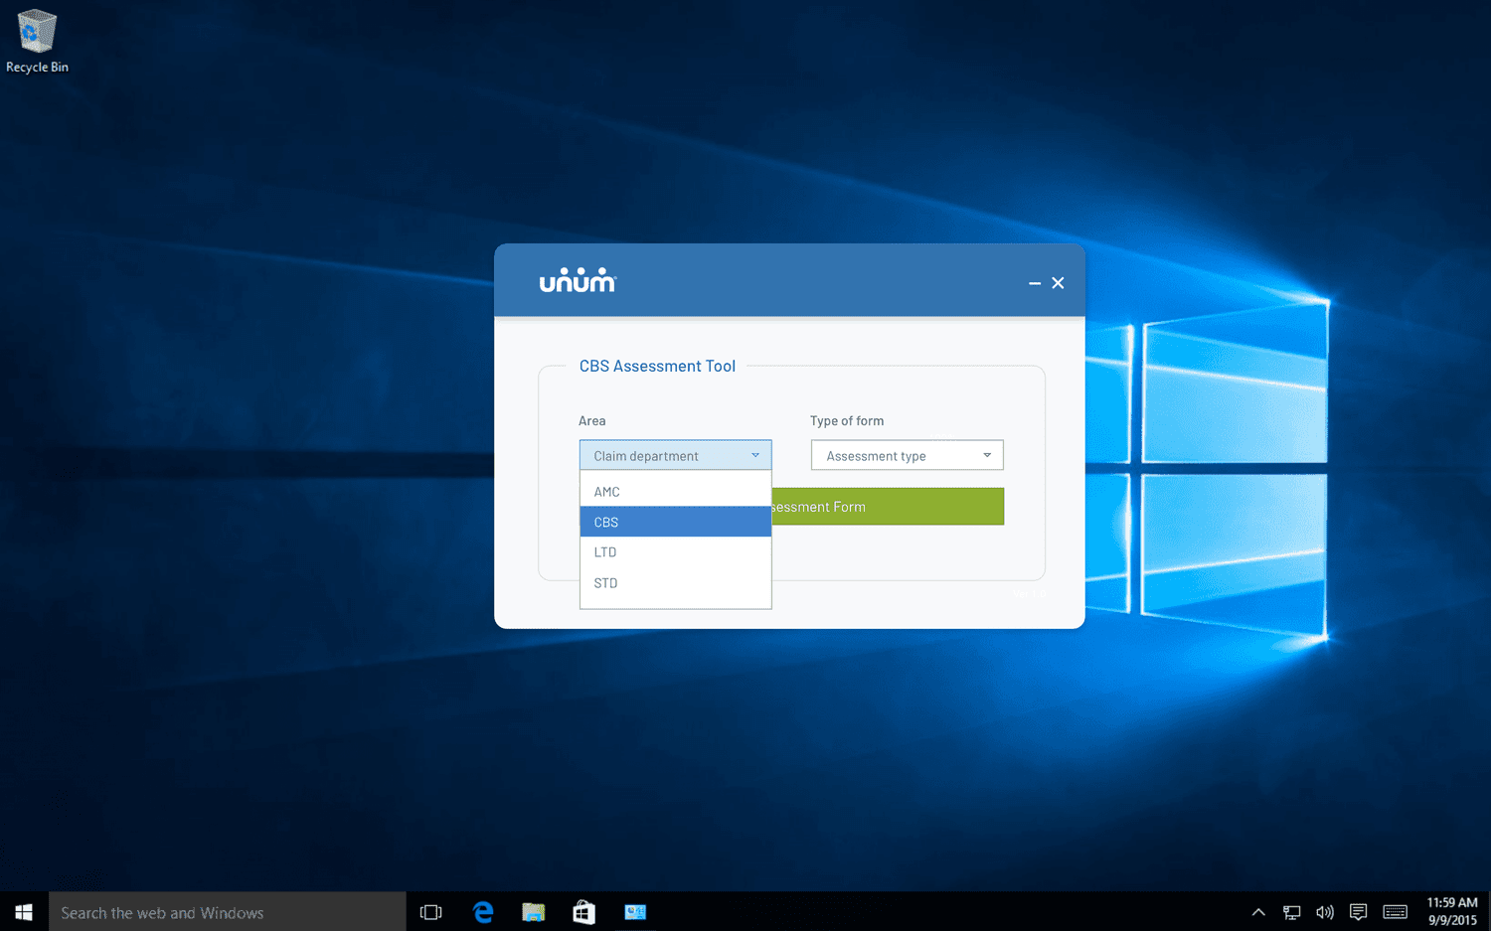Open the network status tray icon
1491x931 pixels.
(1291, 912)
